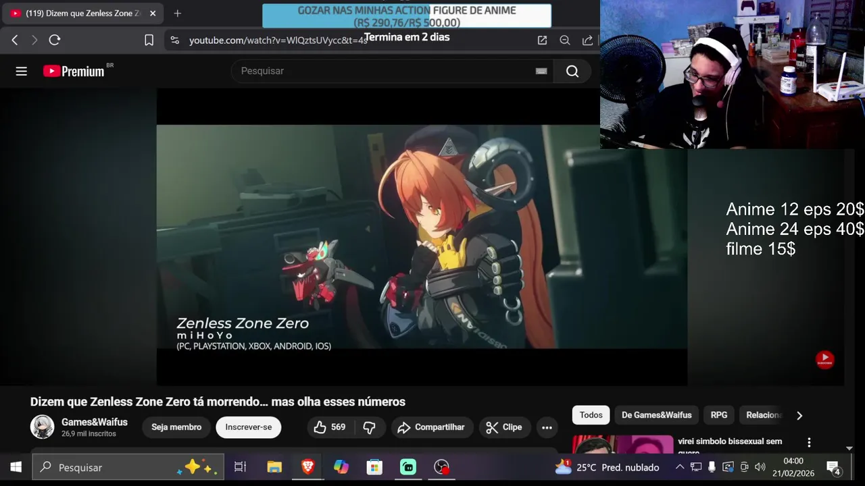Open Task View in the taskbar

(240, 467)
